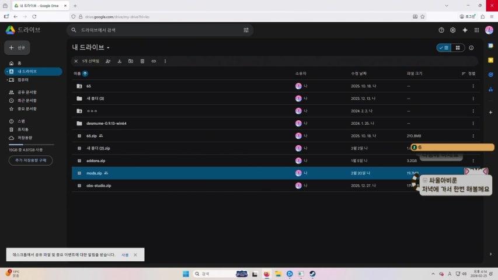Screen dimensions: 498x280
Task: Click the taskbar search box
Action: point(220,274)
